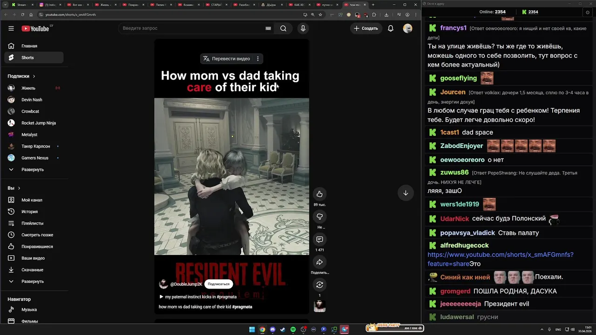This screenshot has width=596, height=335.
Task: Select Shorts in the sidebar
Action: coord(34,58)
